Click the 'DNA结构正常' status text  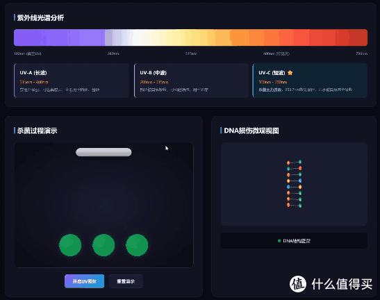click(x=297, y=241)
